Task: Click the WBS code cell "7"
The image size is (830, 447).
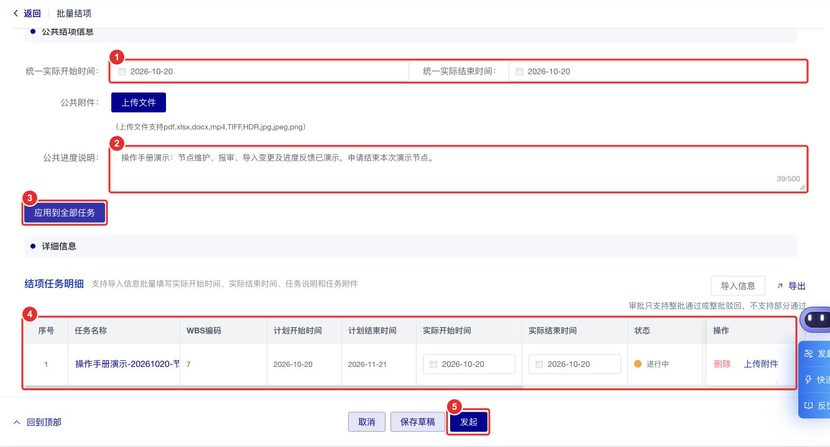Action: pos(188,364)
